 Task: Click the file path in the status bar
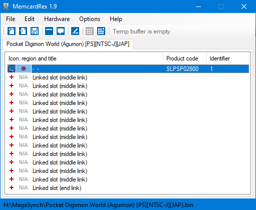98,205
